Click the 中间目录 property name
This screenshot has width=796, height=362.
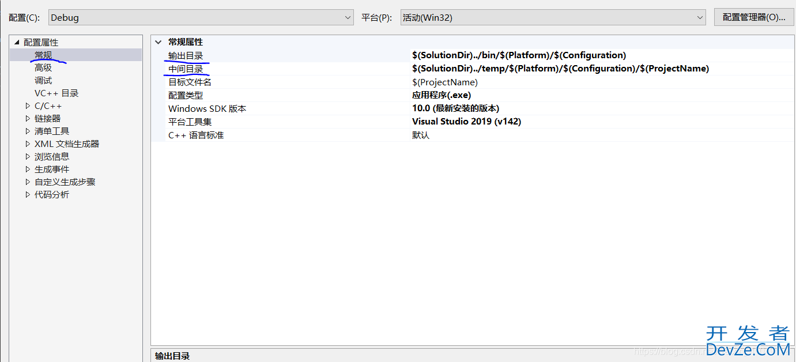pyautogui.click(x=186, y=69)
